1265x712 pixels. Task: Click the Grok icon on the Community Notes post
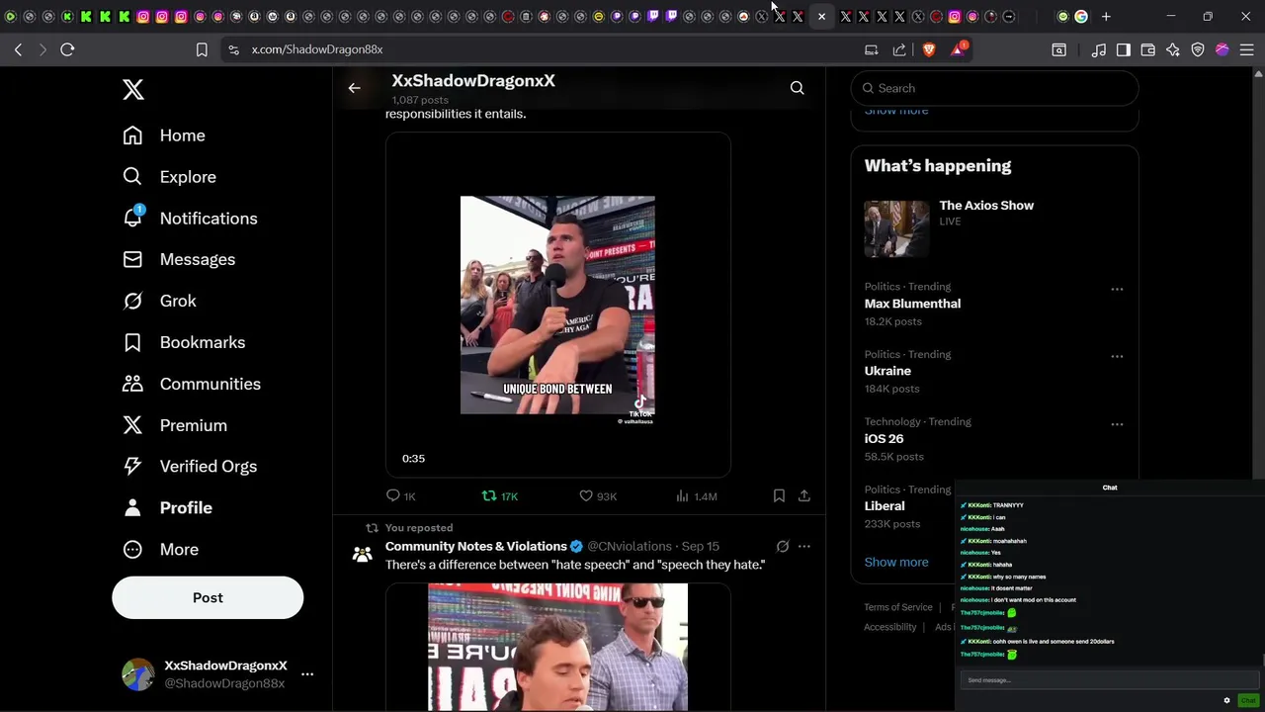click(783, 546)
